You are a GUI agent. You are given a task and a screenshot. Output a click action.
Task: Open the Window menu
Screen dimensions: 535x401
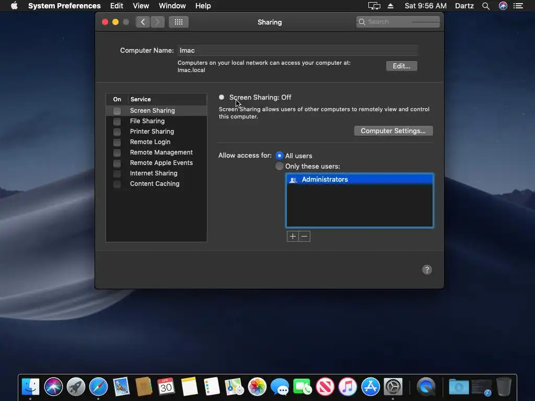click(172, 6)
